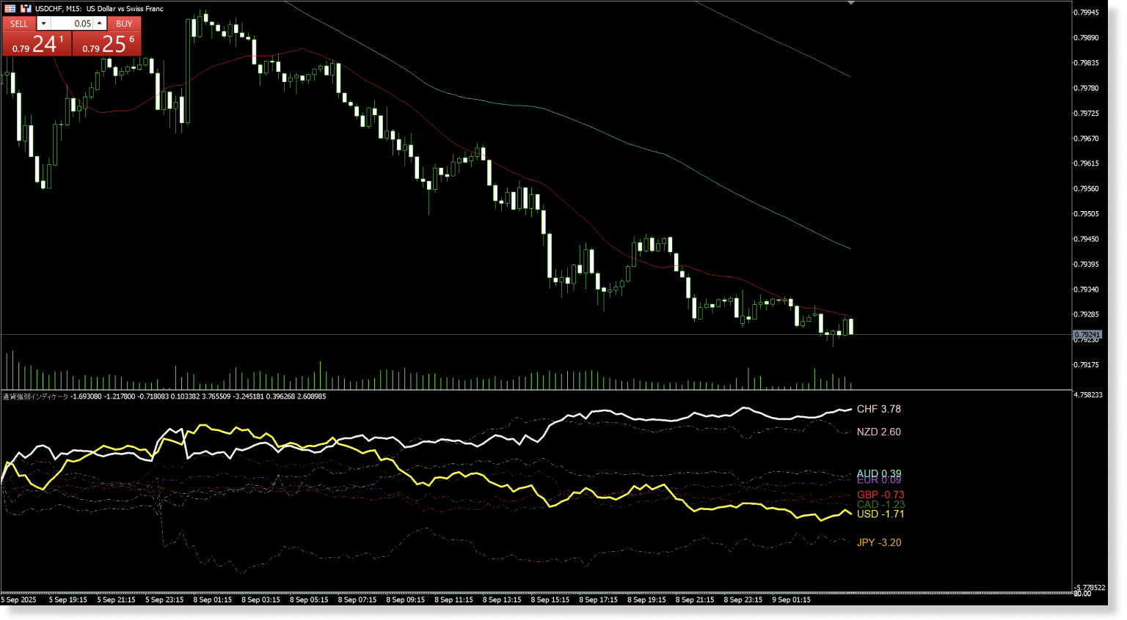Viewport: 1127px width, 620px height.
Task: Click the one-click trading panel icon
Action: pos(26,8)
